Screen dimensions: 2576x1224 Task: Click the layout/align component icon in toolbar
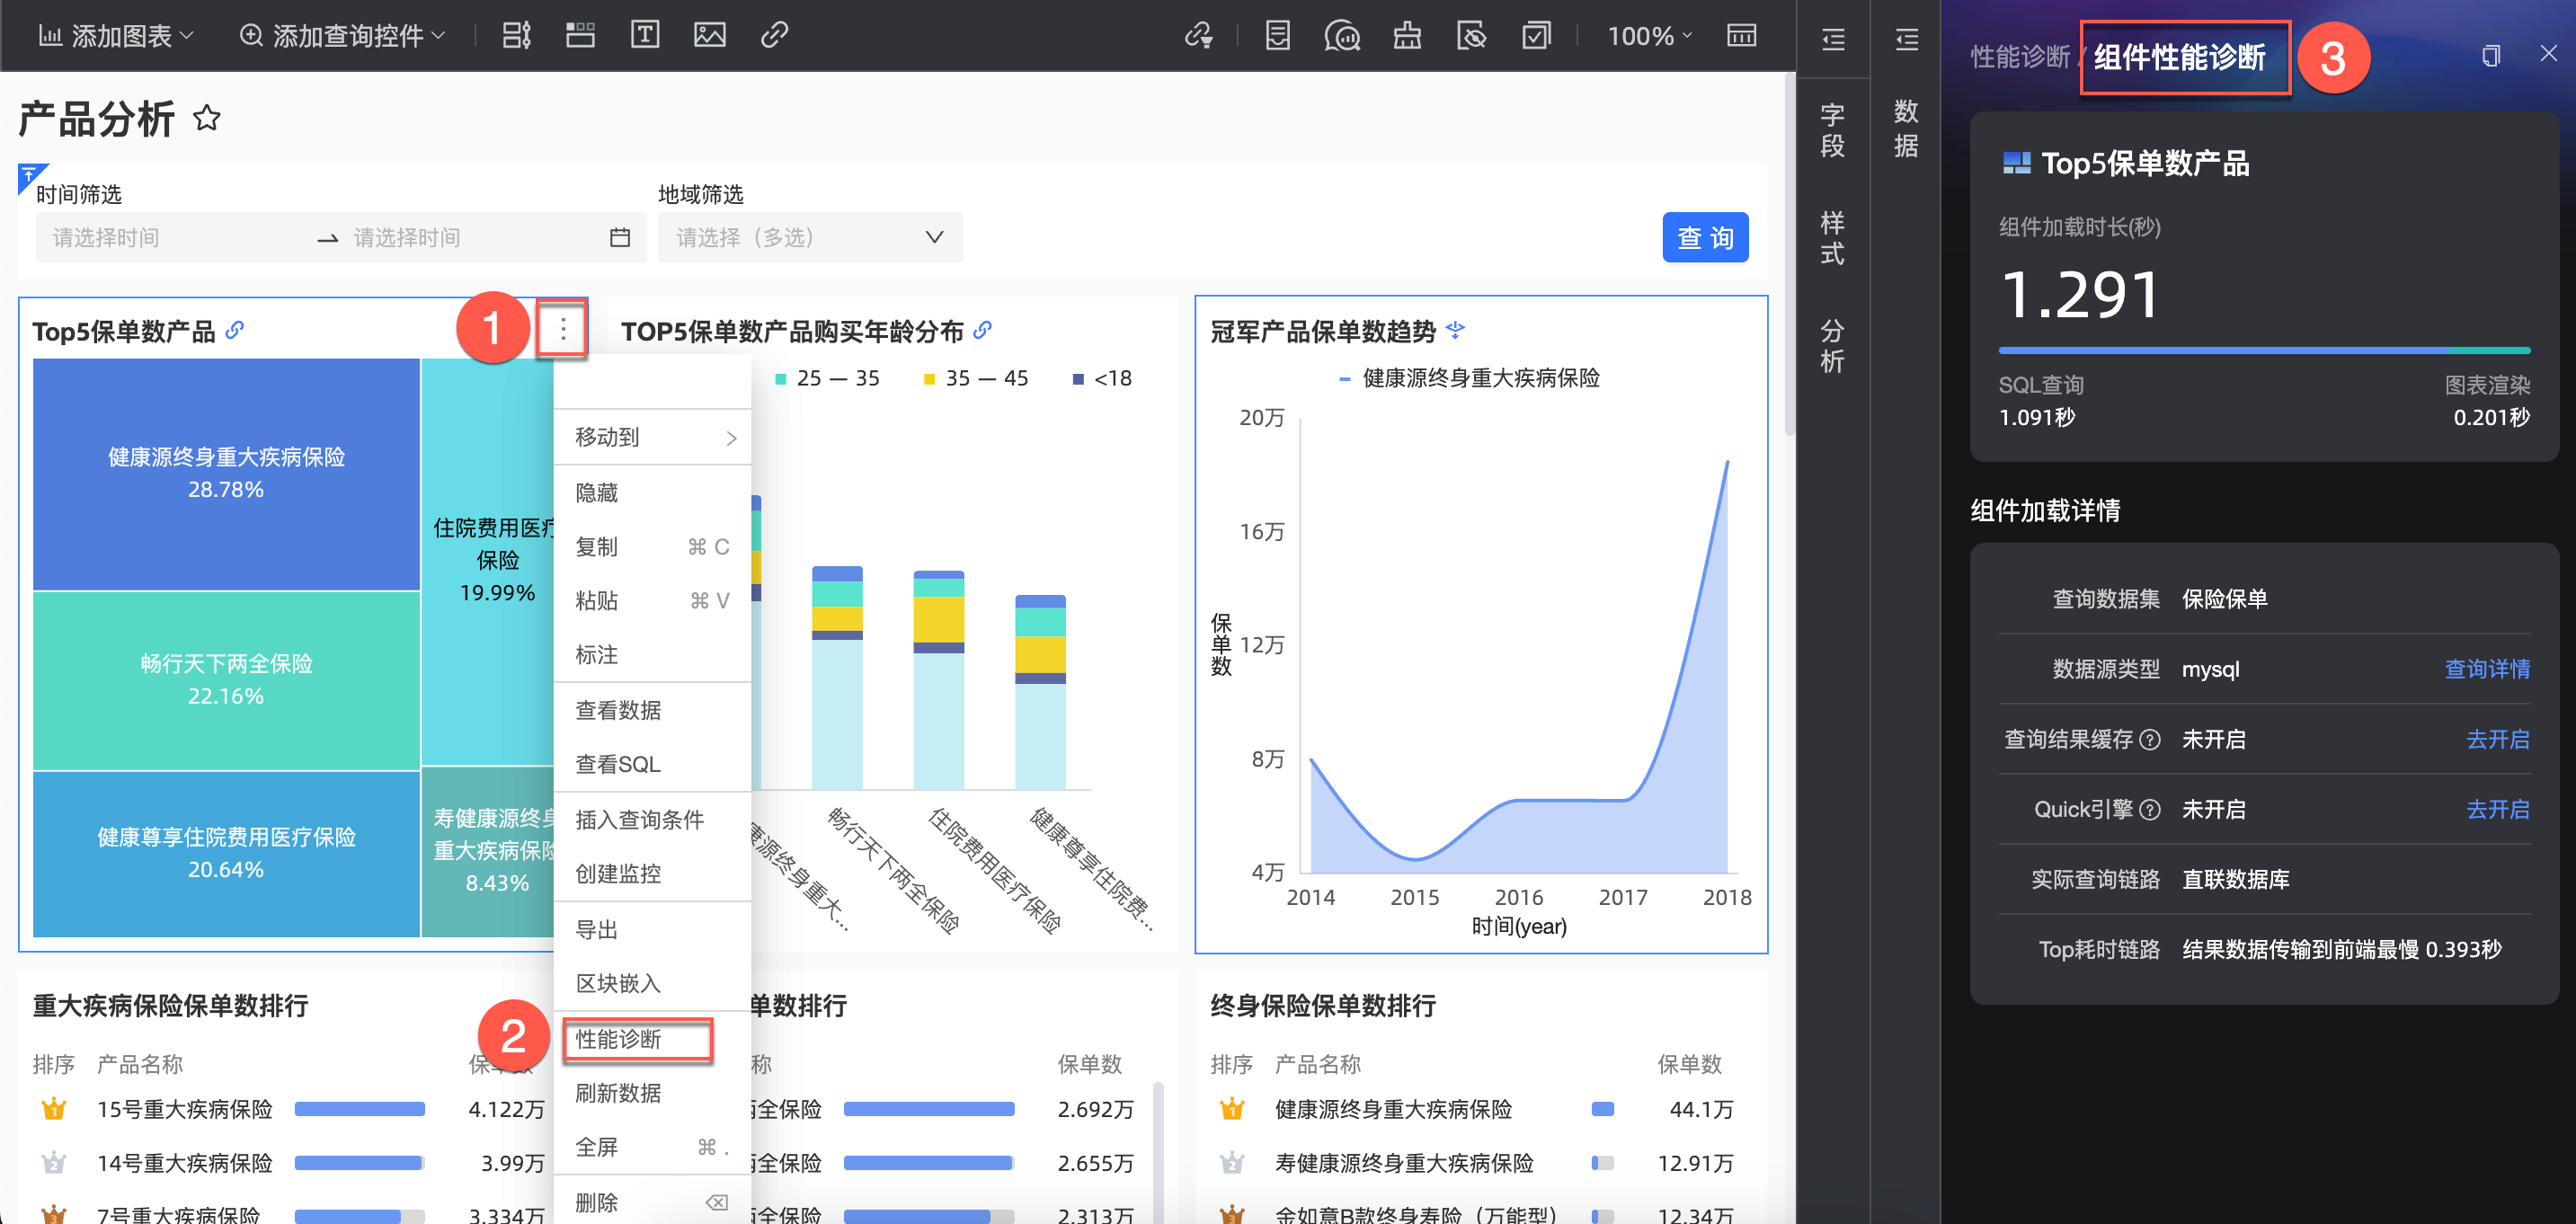coord(516,35)
